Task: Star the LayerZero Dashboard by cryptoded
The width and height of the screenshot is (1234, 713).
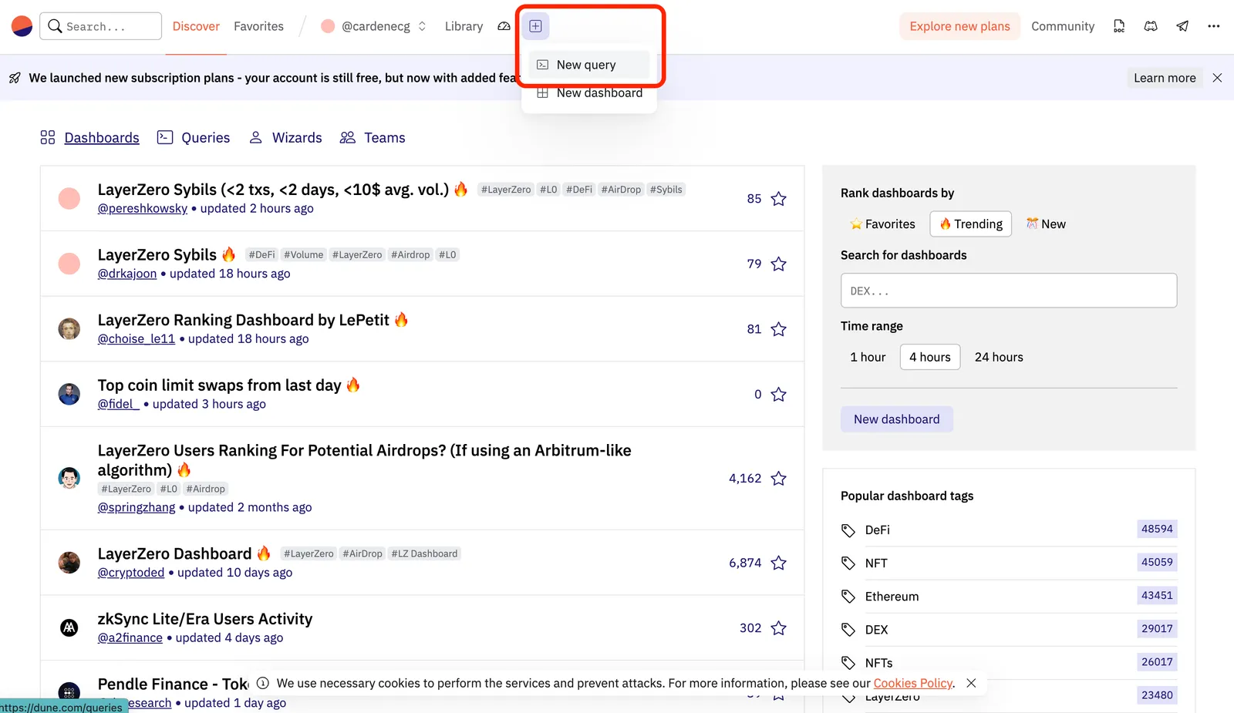Action: [779, 563]
